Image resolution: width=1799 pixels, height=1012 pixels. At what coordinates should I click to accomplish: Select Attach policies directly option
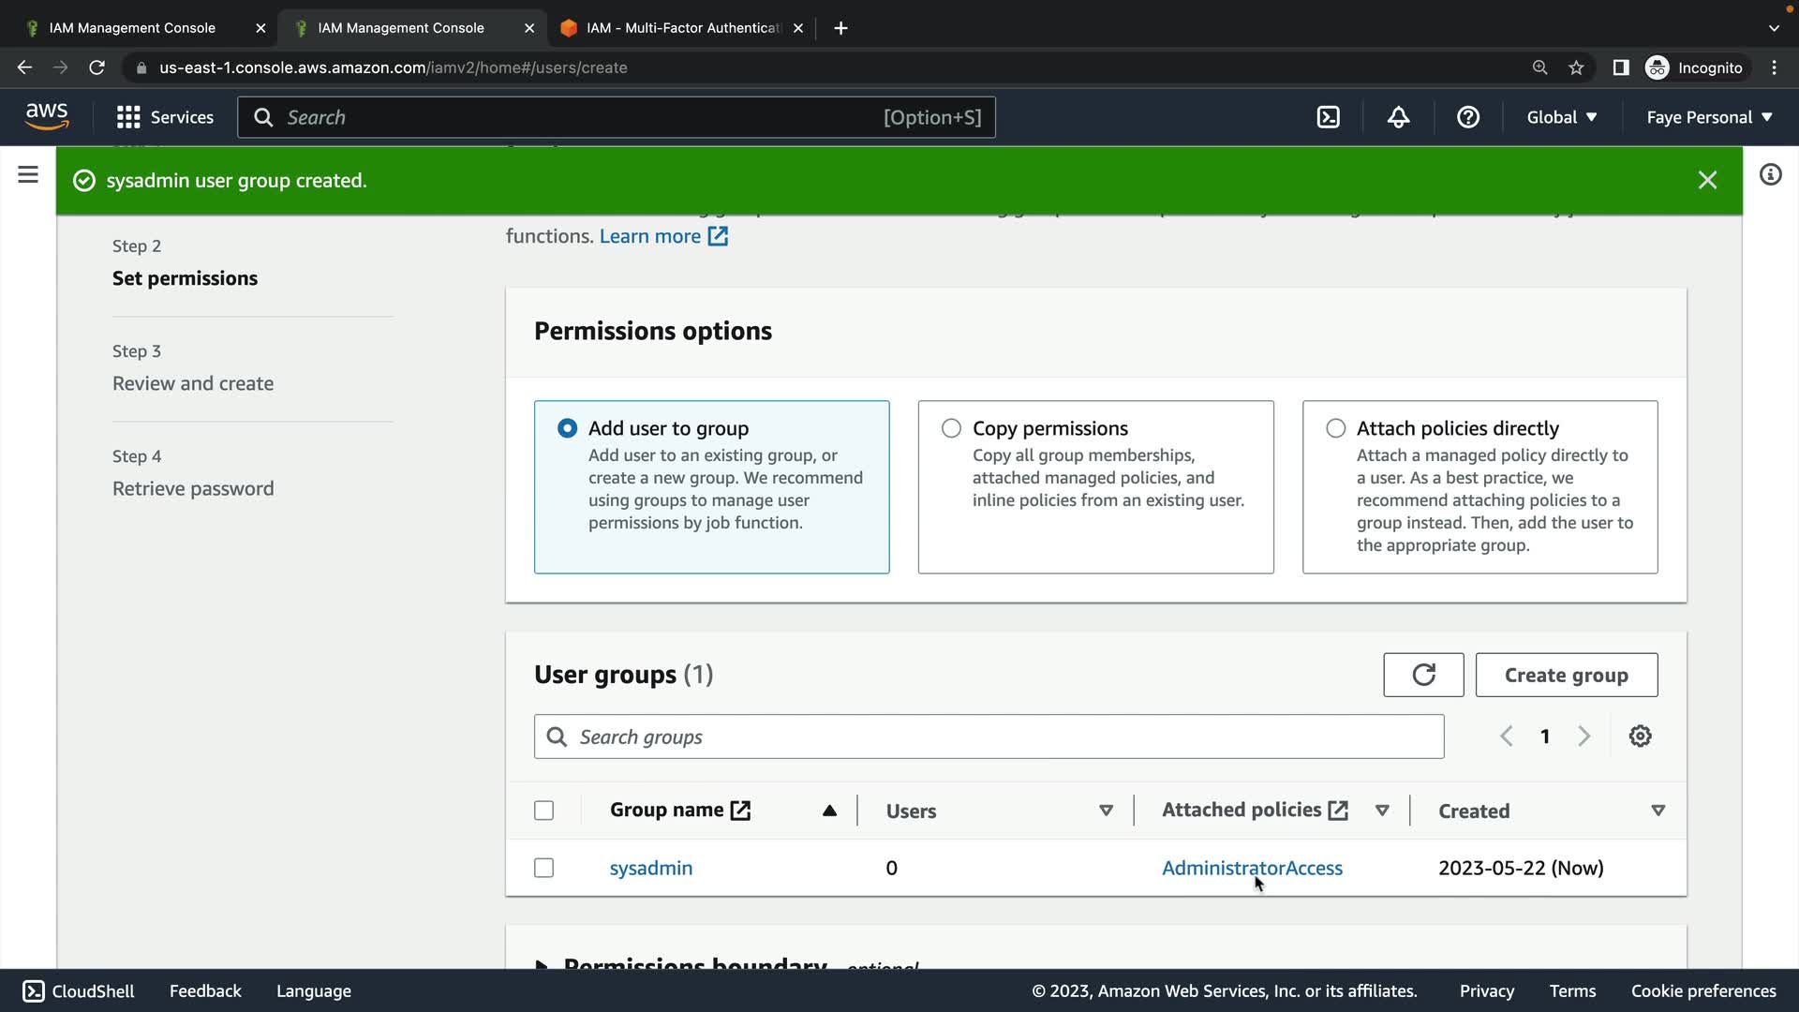1335,428
